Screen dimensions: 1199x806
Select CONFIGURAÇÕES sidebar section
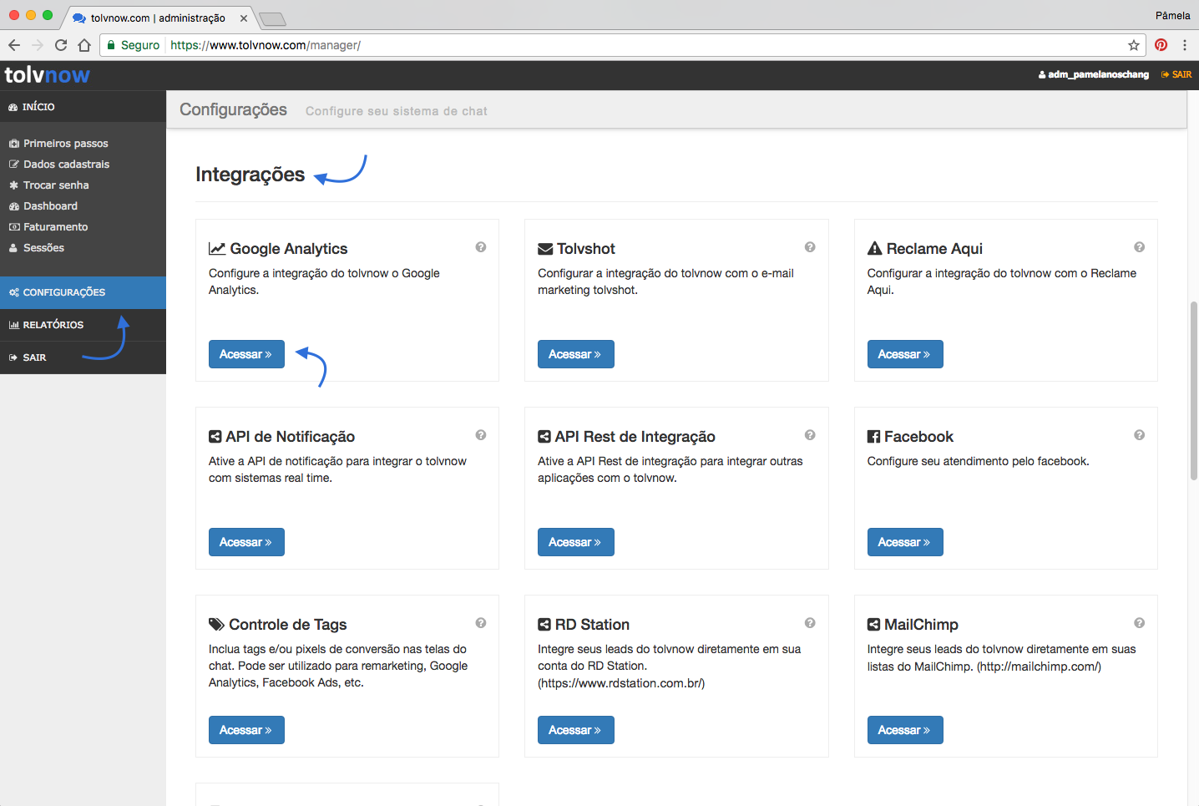83,292
